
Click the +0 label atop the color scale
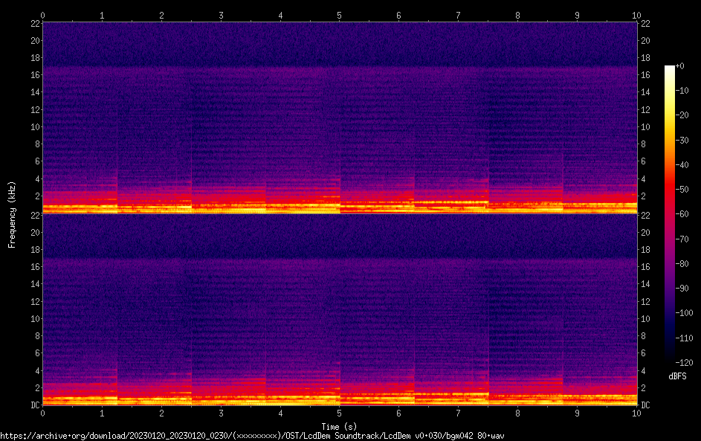(679, 66)
